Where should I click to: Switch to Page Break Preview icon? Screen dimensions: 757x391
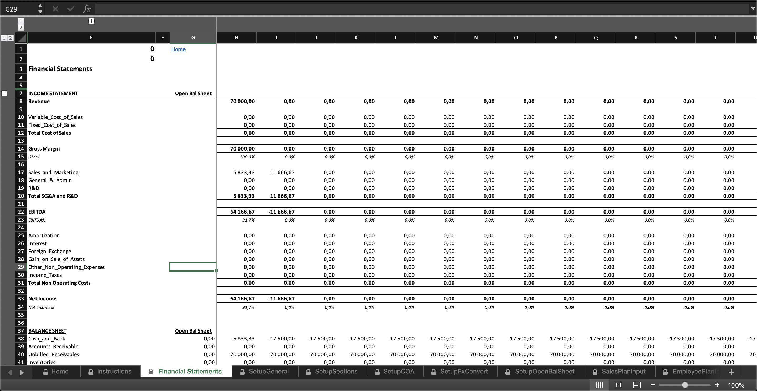tap(637, 385)
